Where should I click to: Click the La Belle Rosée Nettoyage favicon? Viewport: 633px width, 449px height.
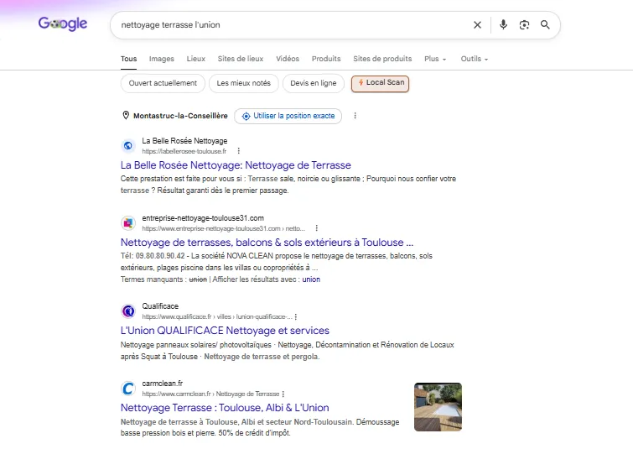(128, 145)
